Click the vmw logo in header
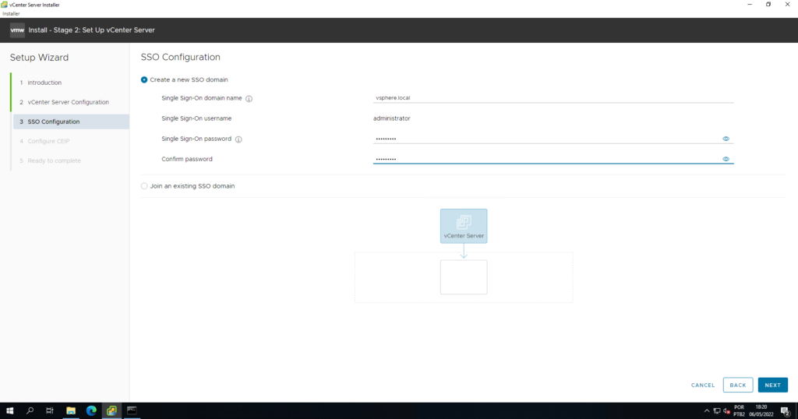Screen dimensions: 798x419 tap(17, 30)
